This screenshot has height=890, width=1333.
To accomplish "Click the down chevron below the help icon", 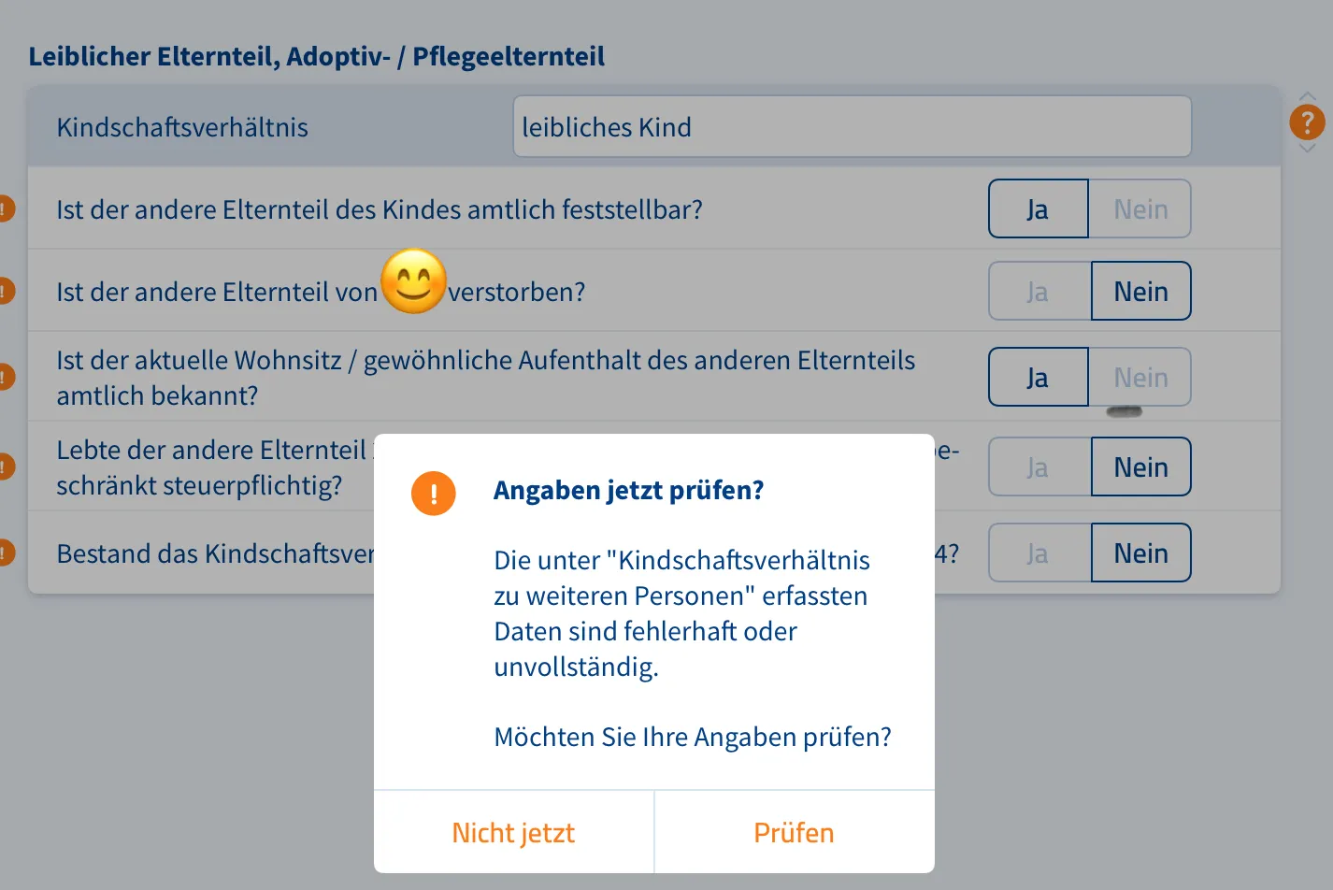I will click(1307, 148).
